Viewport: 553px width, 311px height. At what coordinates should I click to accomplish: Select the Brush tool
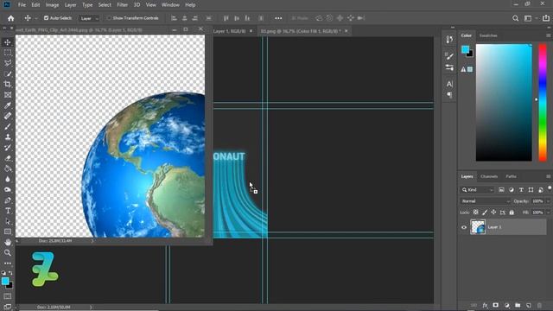point(8,127)
